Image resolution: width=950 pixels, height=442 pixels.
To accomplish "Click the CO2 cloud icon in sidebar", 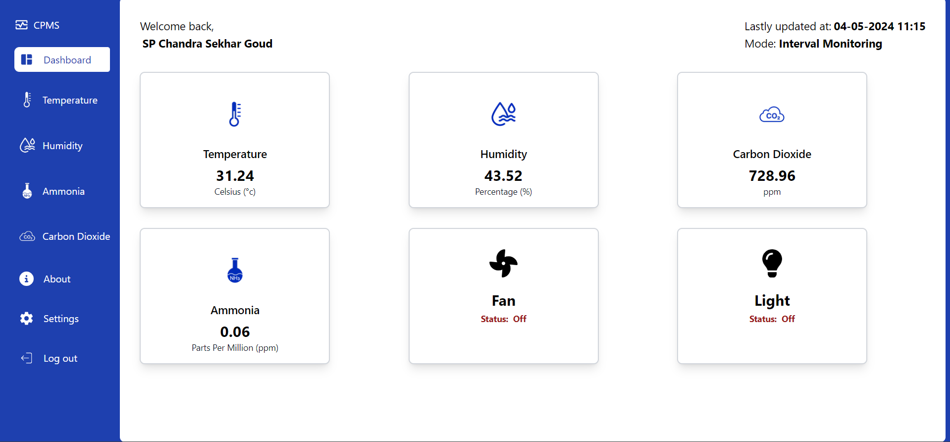I will coord(27,236).
